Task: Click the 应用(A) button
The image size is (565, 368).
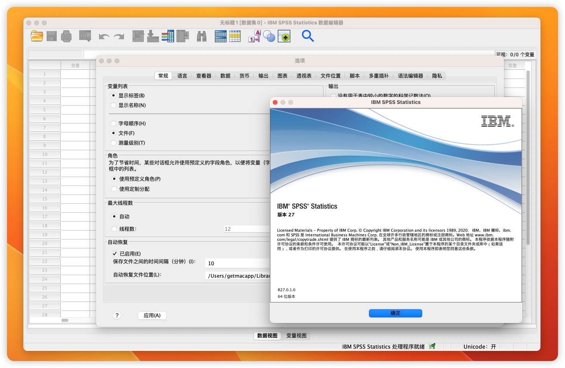Action: coord(152,316)
